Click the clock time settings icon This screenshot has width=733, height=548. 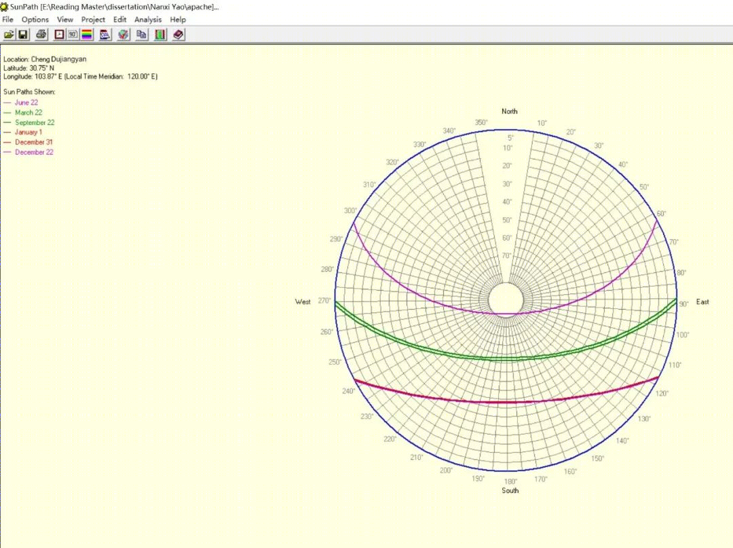click(x=60, y=35)
